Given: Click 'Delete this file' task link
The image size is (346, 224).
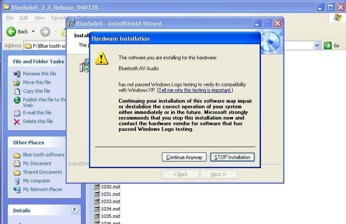Looking at the screenshot, I should [38, 121].
